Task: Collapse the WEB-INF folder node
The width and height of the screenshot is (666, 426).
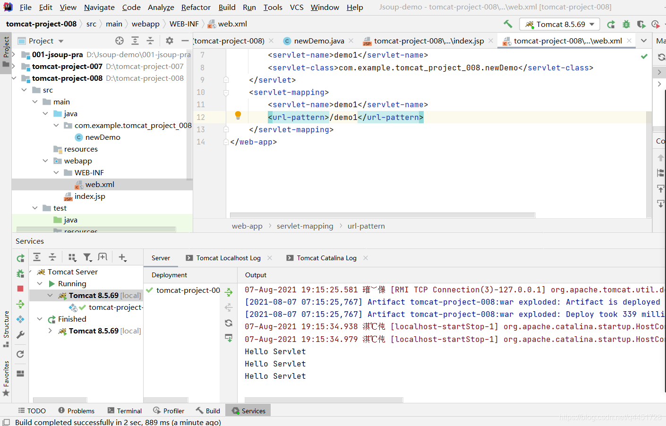Action: 56,172
